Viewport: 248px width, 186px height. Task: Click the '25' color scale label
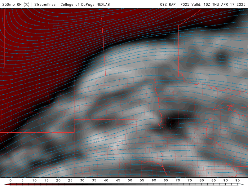pos(70,180)
